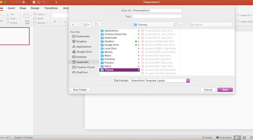Click the Cancel button
Image resolution: width=253 pixels, height=140 pixels.
[x=208, y=90]
